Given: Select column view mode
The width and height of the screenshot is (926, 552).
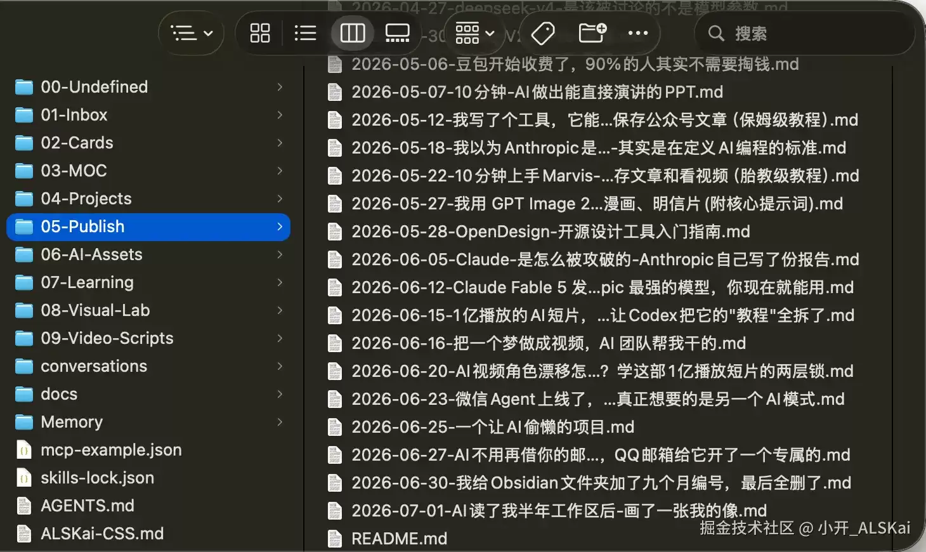Looking at the screenshot, I should pos(353,33).
